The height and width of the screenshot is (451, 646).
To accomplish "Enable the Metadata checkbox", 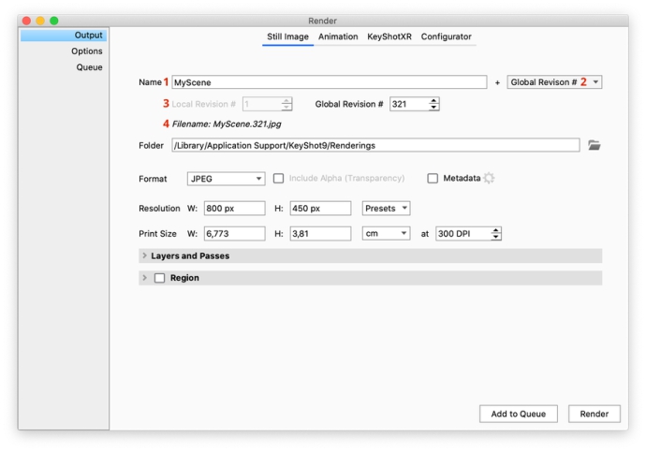I will click(x=433, y=178).
